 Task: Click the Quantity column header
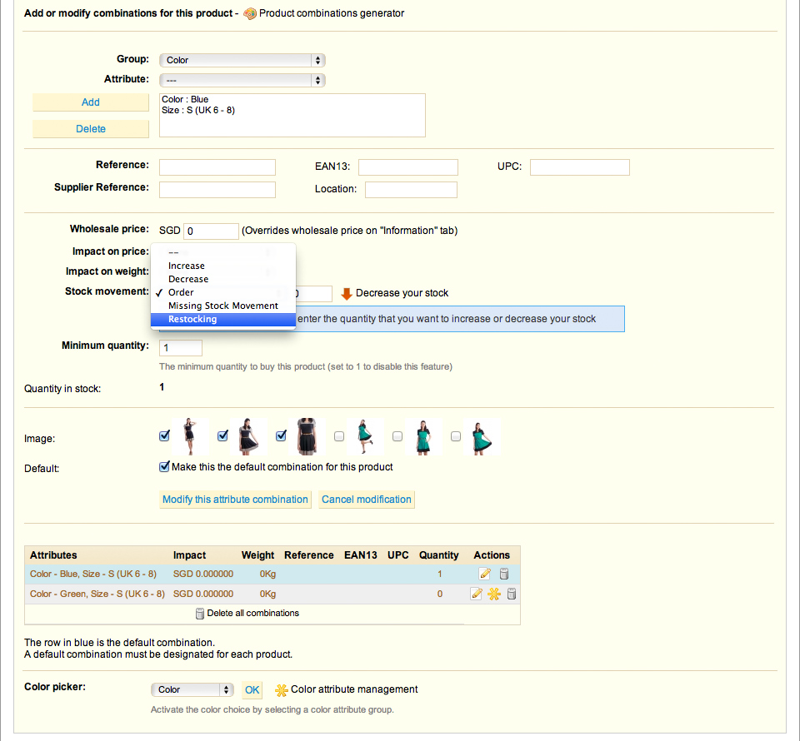coord(439,555)
